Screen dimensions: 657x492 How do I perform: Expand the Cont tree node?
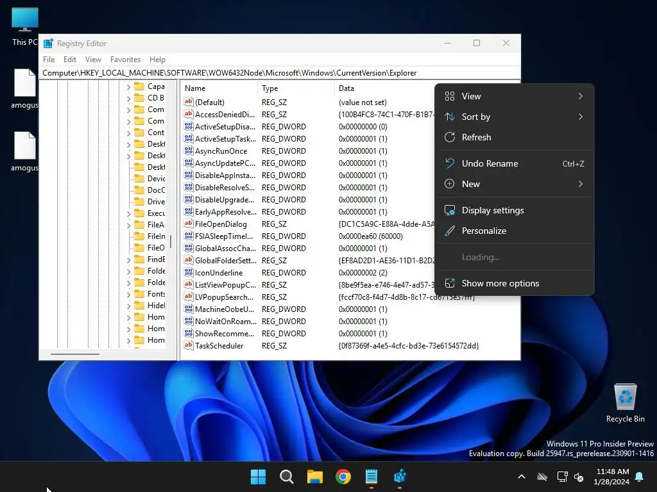click(128, 133)
